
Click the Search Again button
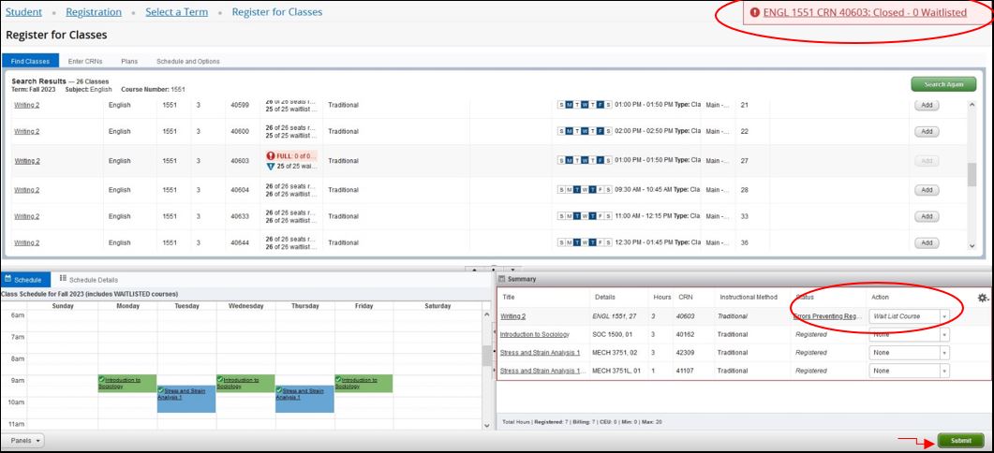pyautogui.click(x=942, y=84)
